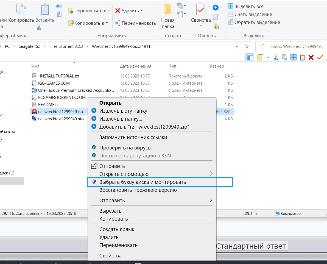Open the Удалить dropdown arrow
The height and width of the screenshot is (264, 327).
(141, 10)
